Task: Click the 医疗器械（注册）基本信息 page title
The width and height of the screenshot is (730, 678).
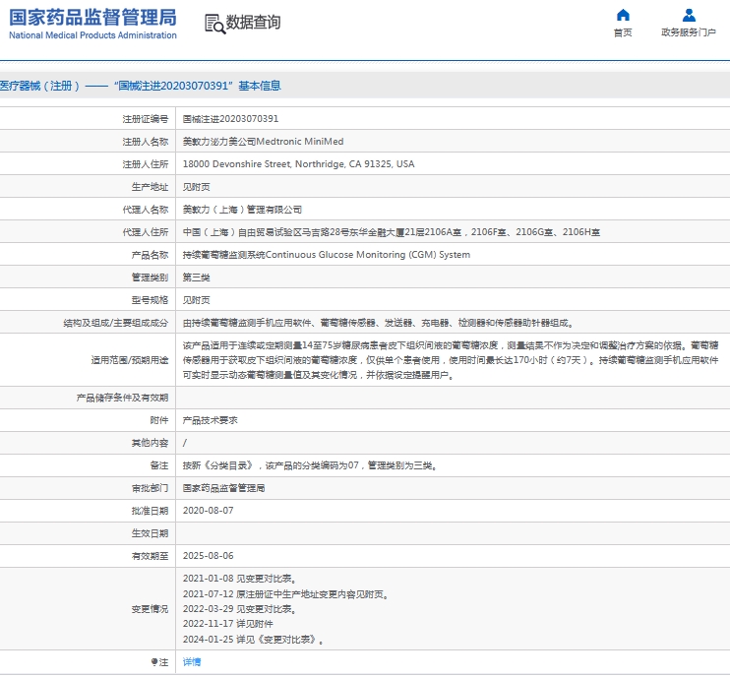Action: [x=140, y=86]
